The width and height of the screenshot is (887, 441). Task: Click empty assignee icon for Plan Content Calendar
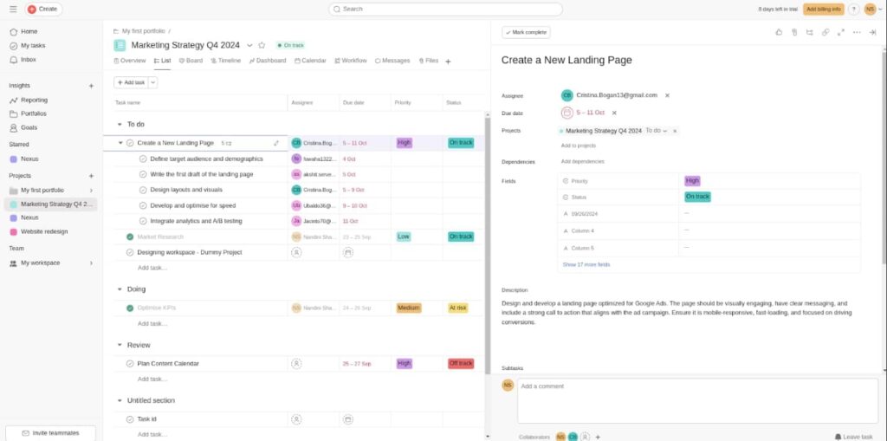(296, 363)
